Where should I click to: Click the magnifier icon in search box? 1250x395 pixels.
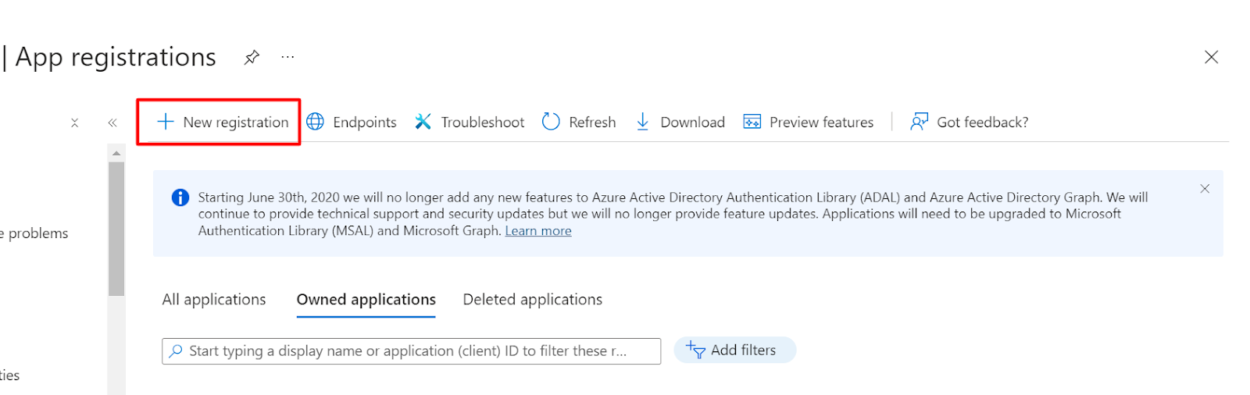tap(177, 351)
